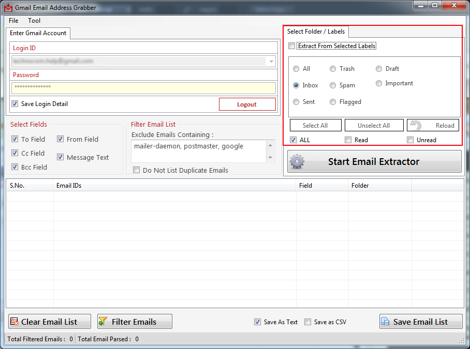Uncheck the To Field checkbox
This screenshot has height=349, width=470.
pos(14,139)
